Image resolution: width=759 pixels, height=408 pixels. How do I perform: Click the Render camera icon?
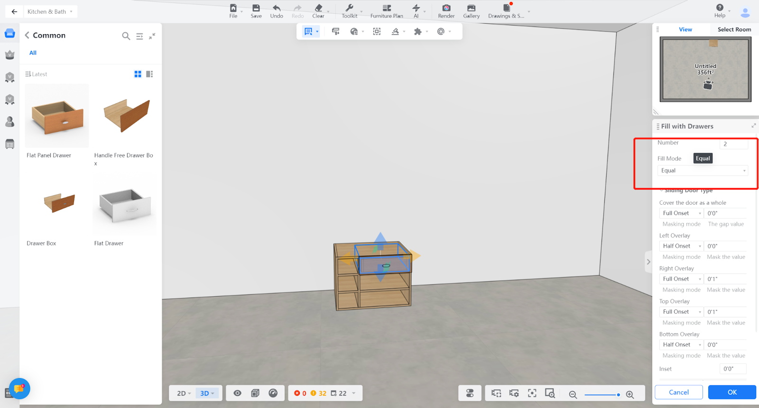point(446,8)
